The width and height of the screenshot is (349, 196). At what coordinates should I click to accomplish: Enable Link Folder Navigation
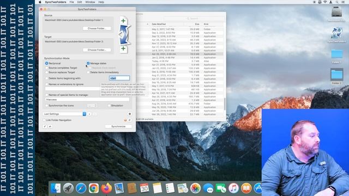pyautogui.click(x=44, y=120)
